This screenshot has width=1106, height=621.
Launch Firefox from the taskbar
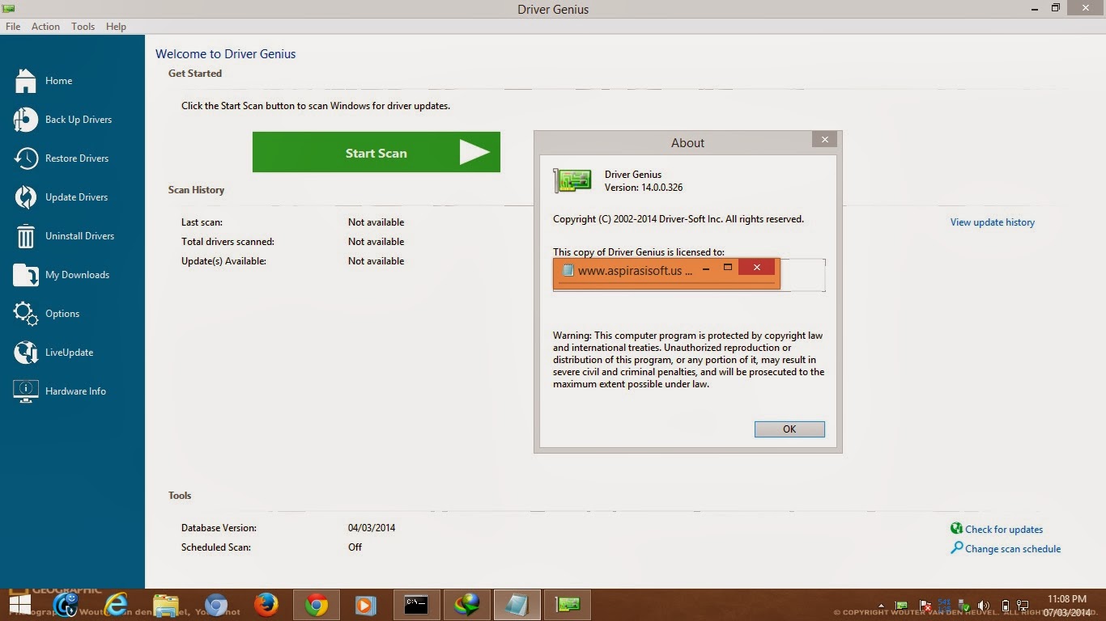click(x=266, y=605)
